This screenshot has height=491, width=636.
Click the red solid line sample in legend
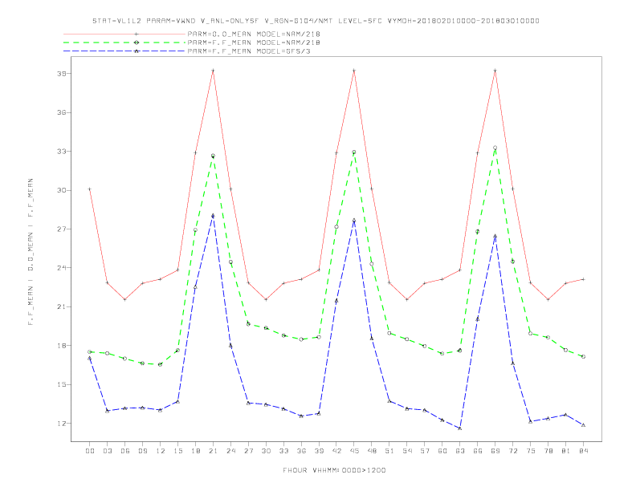coord(124,34)
